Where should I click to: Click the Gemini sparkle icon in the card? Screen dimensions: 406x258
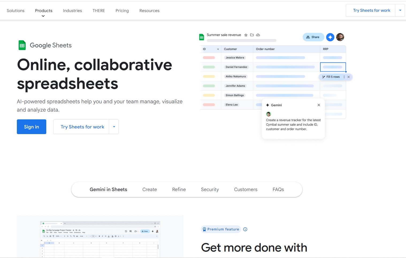[268, 105]
